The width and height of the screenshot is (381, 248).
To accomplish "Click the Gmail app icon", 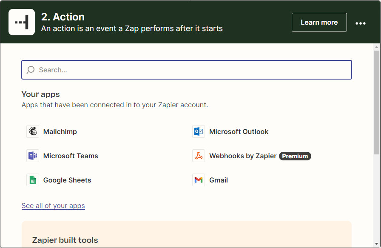I will click(199, 180).
